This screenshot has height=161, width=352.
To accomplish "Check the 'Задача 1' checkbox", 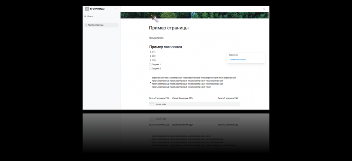I will [x=150, y=64].
